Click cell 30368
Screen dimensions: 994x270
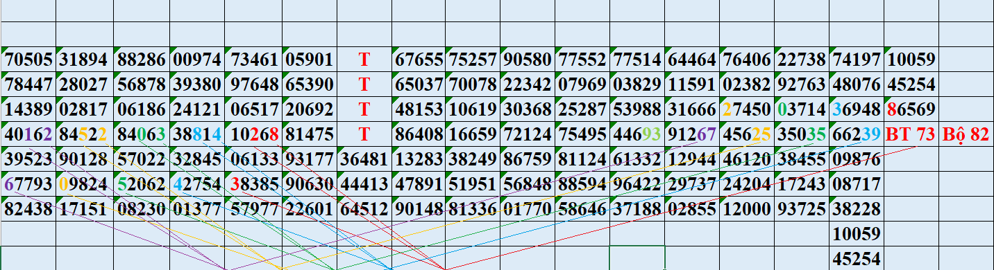[x=528, y=109]
